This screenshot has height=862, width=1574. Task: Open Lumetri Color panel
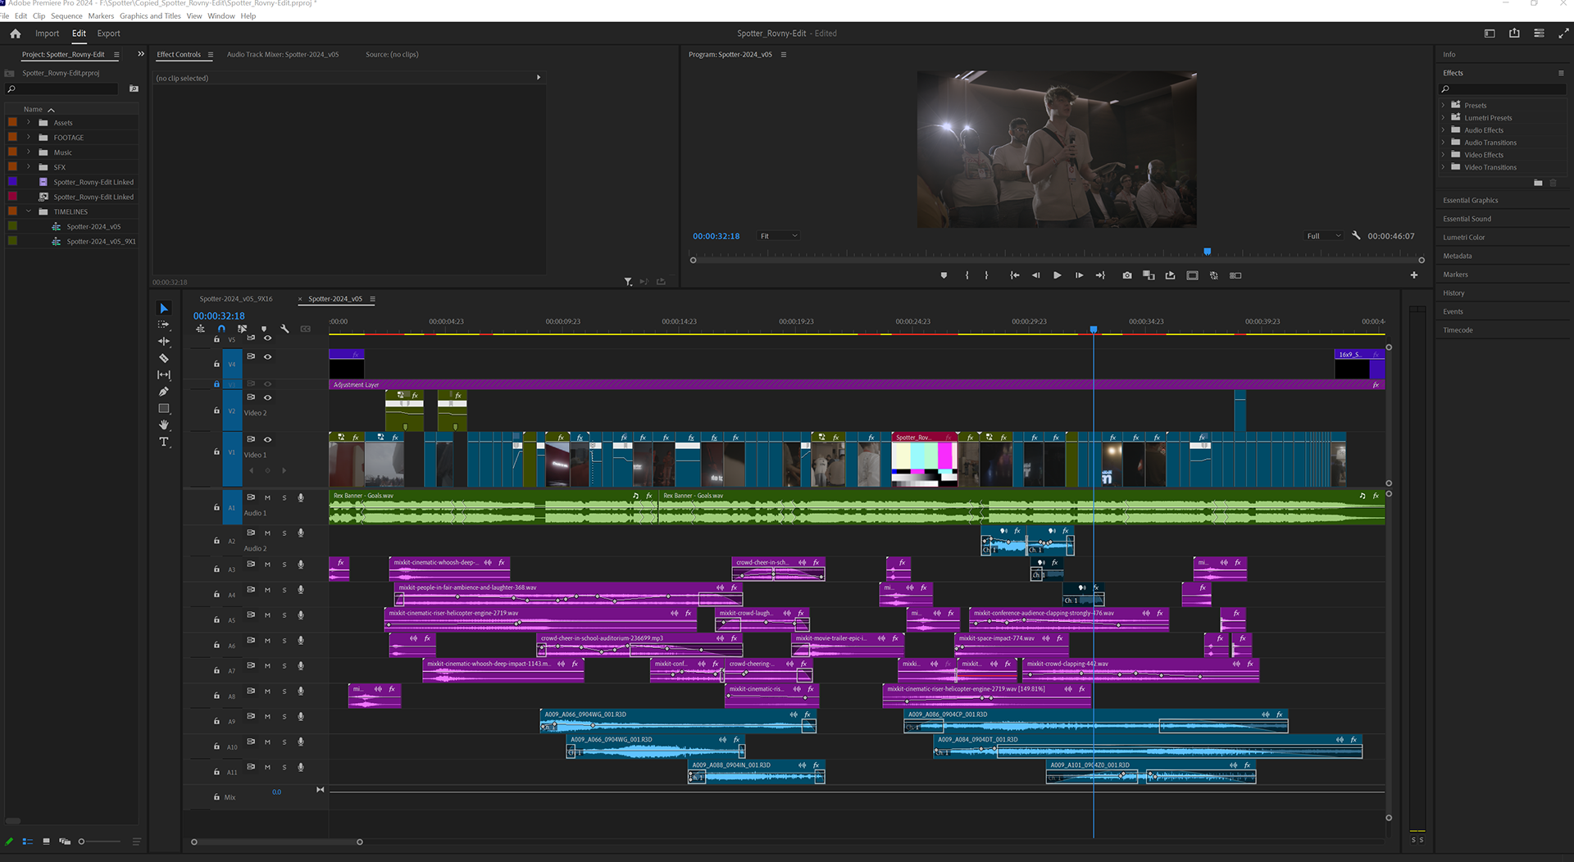point(1463,237)
